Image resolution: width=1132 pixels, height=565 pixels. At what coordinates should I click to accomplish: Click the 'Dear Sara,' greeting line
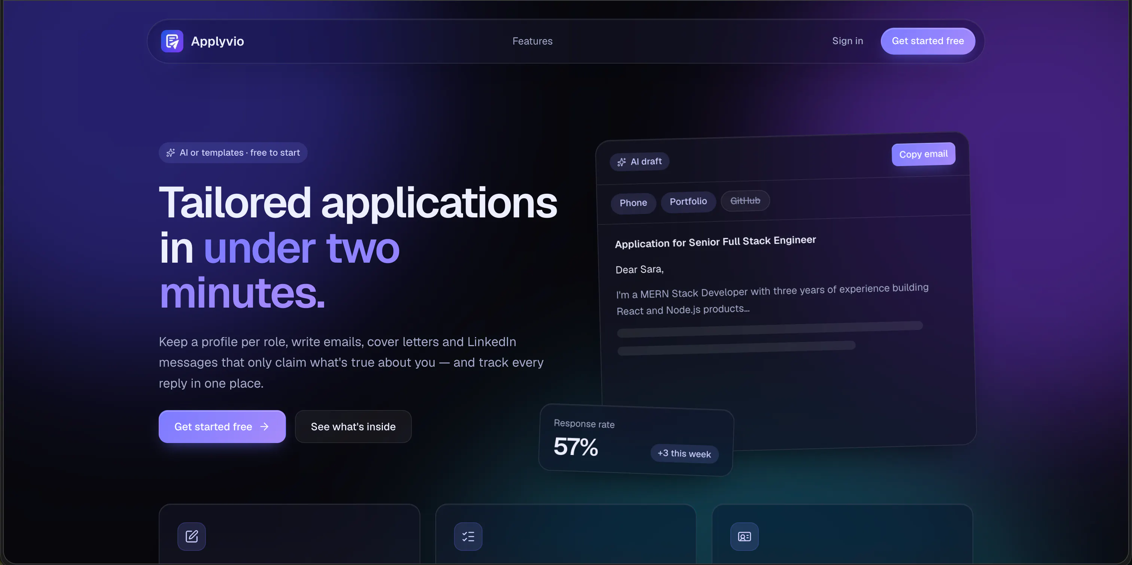point(639,269)
